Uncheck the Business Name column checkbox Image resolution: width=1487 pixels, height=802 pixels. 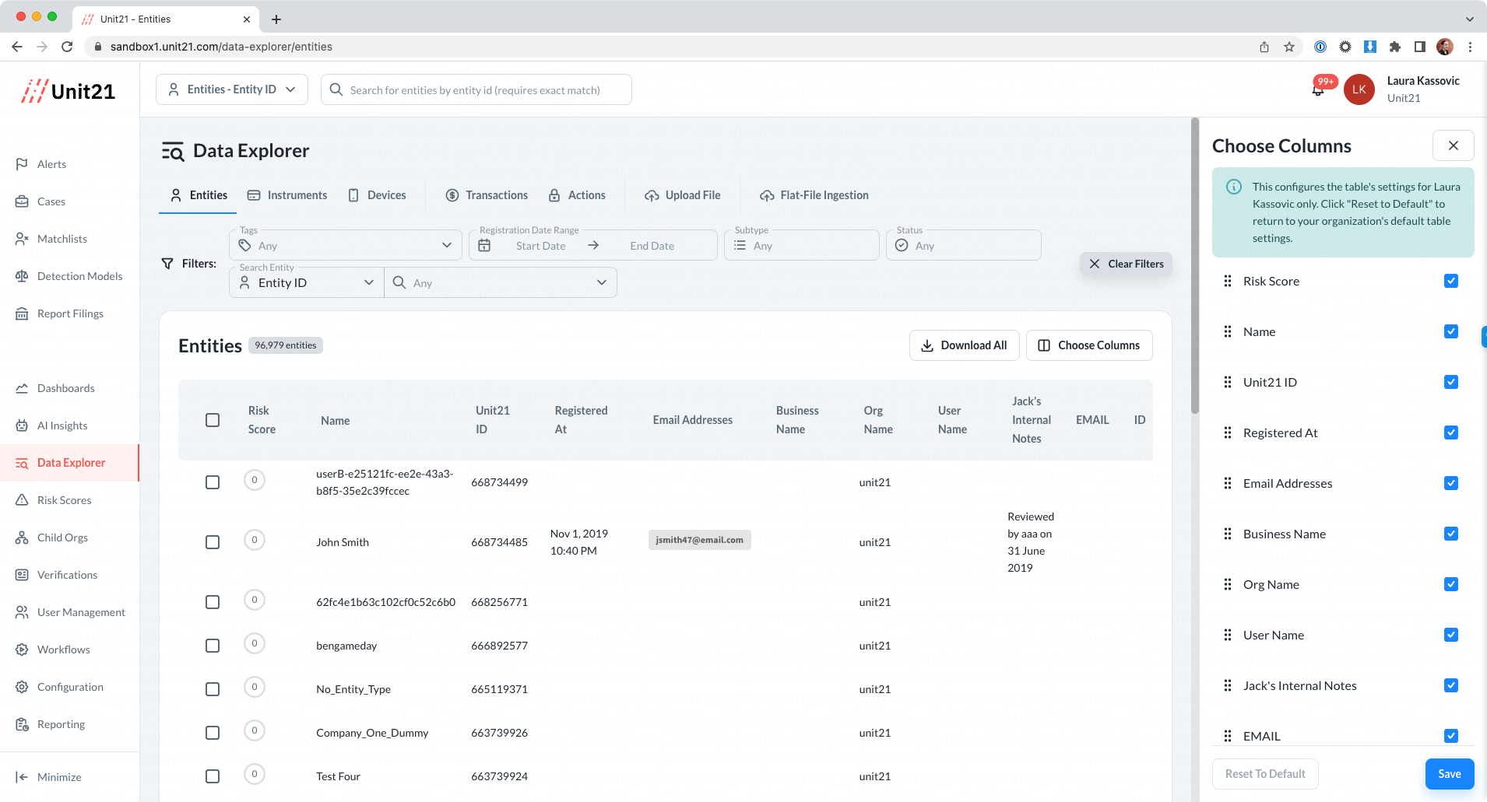pos(1450,534)
